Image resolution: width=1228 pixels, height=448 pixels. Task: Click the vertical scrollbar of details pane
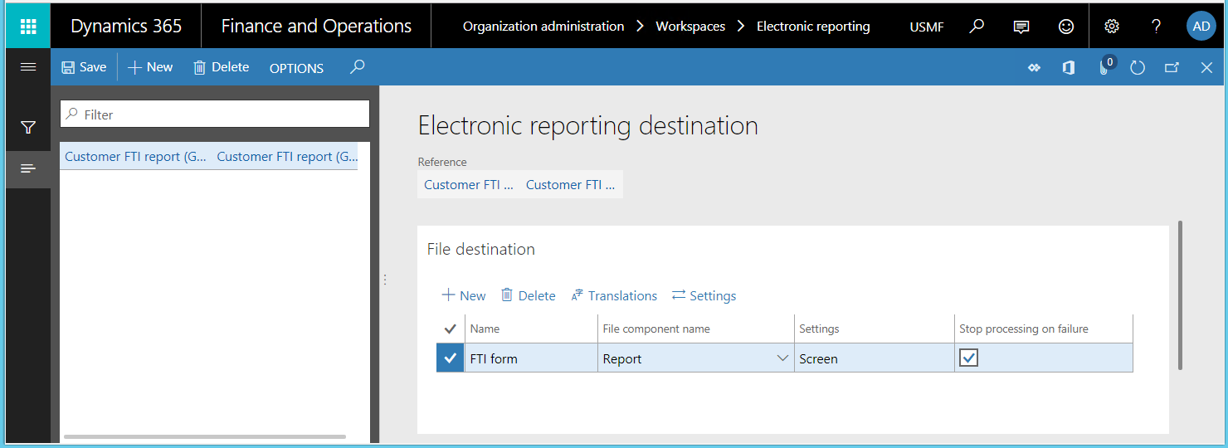1180,295
